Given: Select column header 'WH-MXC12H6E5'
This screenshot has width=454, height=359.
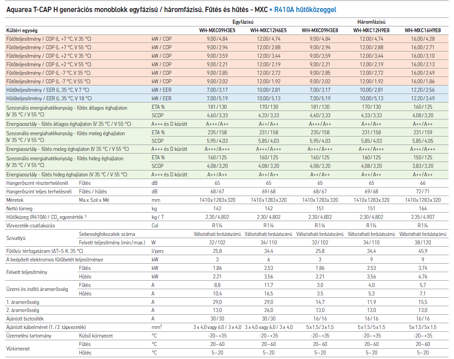Looking at the screenshot, I should click(268, 30).
